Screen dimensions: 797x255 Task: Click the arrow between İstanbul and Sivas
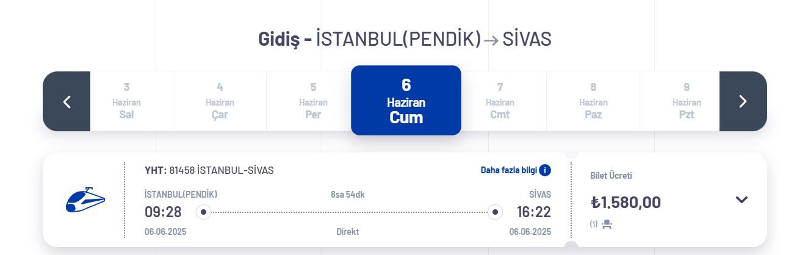coord(491,40)
